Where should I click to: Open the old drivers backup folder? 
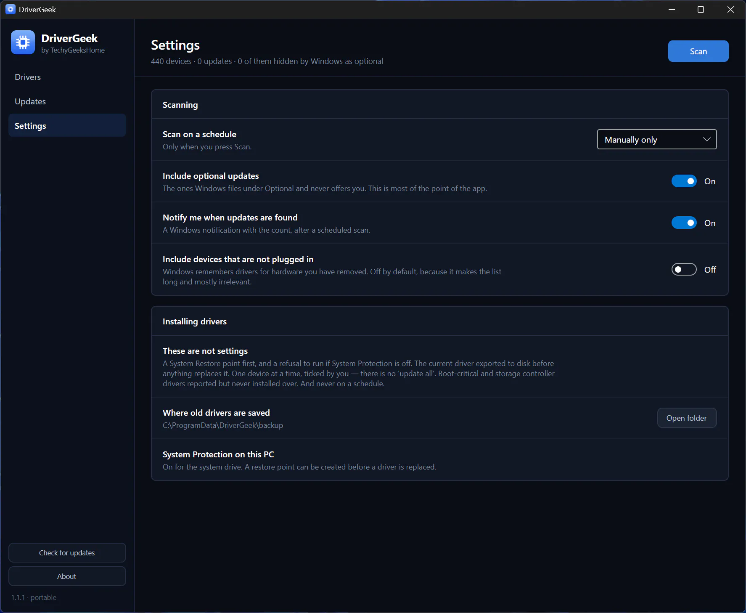[686, 418]
